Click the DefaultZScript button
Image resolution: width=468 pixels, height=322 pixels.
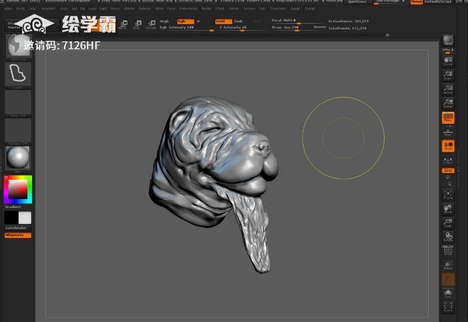[x=438, y=2]
